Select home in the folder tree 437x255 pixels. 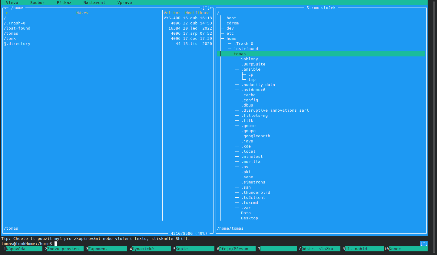click(231, 39)
